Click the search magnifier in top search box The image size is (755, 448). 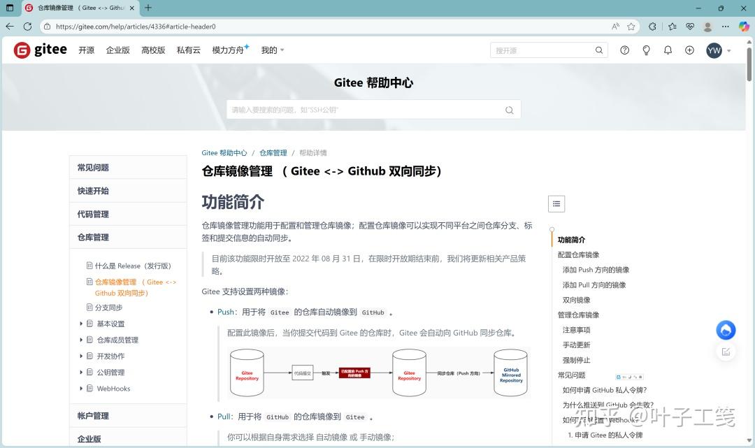click(x=599, y=50)
